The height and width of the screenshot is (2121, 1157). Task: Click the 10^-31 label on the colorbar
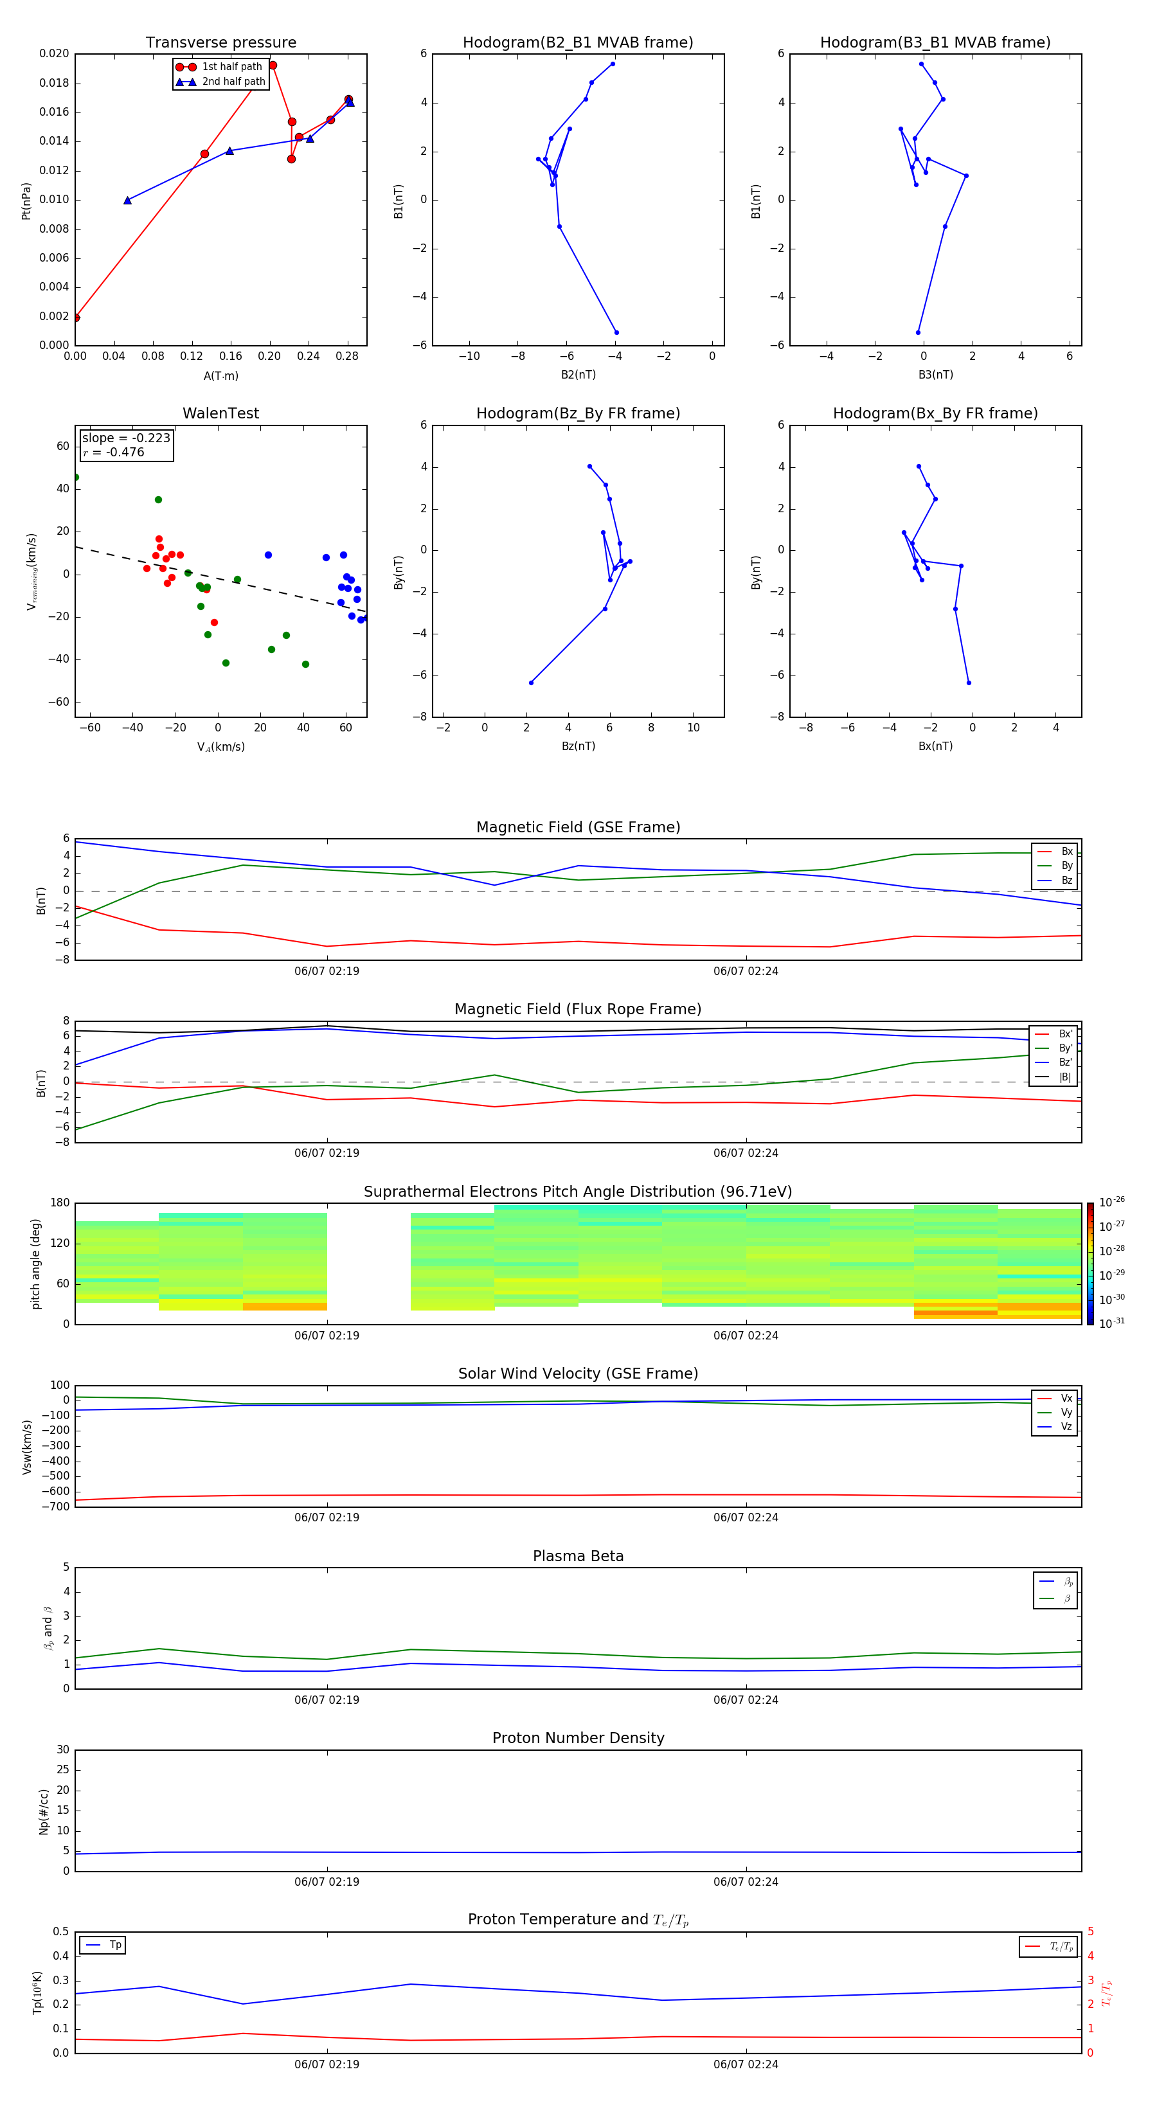1112,1323
